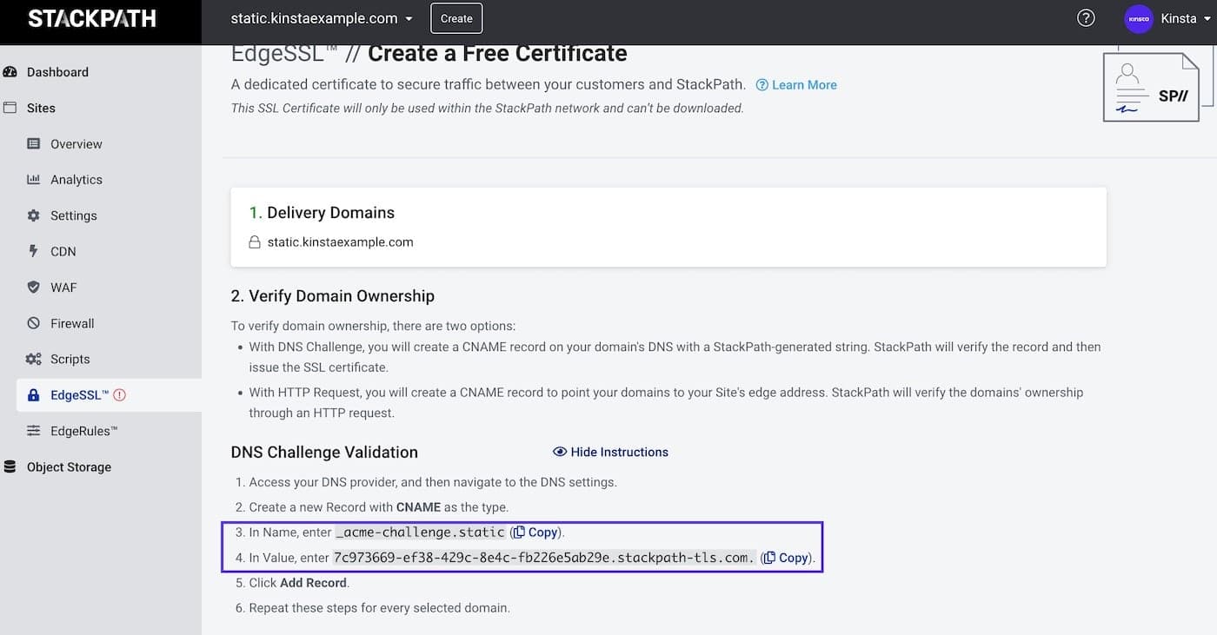Go to the WAF panel
Viewport: 1217px width, 635px height.
point(62,287)
